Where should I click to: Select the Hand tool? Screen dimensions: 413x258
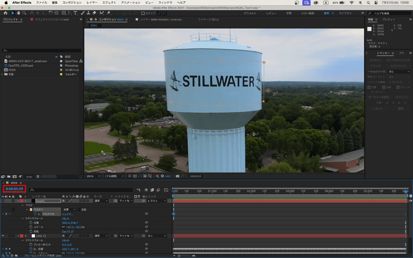point(18,13)
